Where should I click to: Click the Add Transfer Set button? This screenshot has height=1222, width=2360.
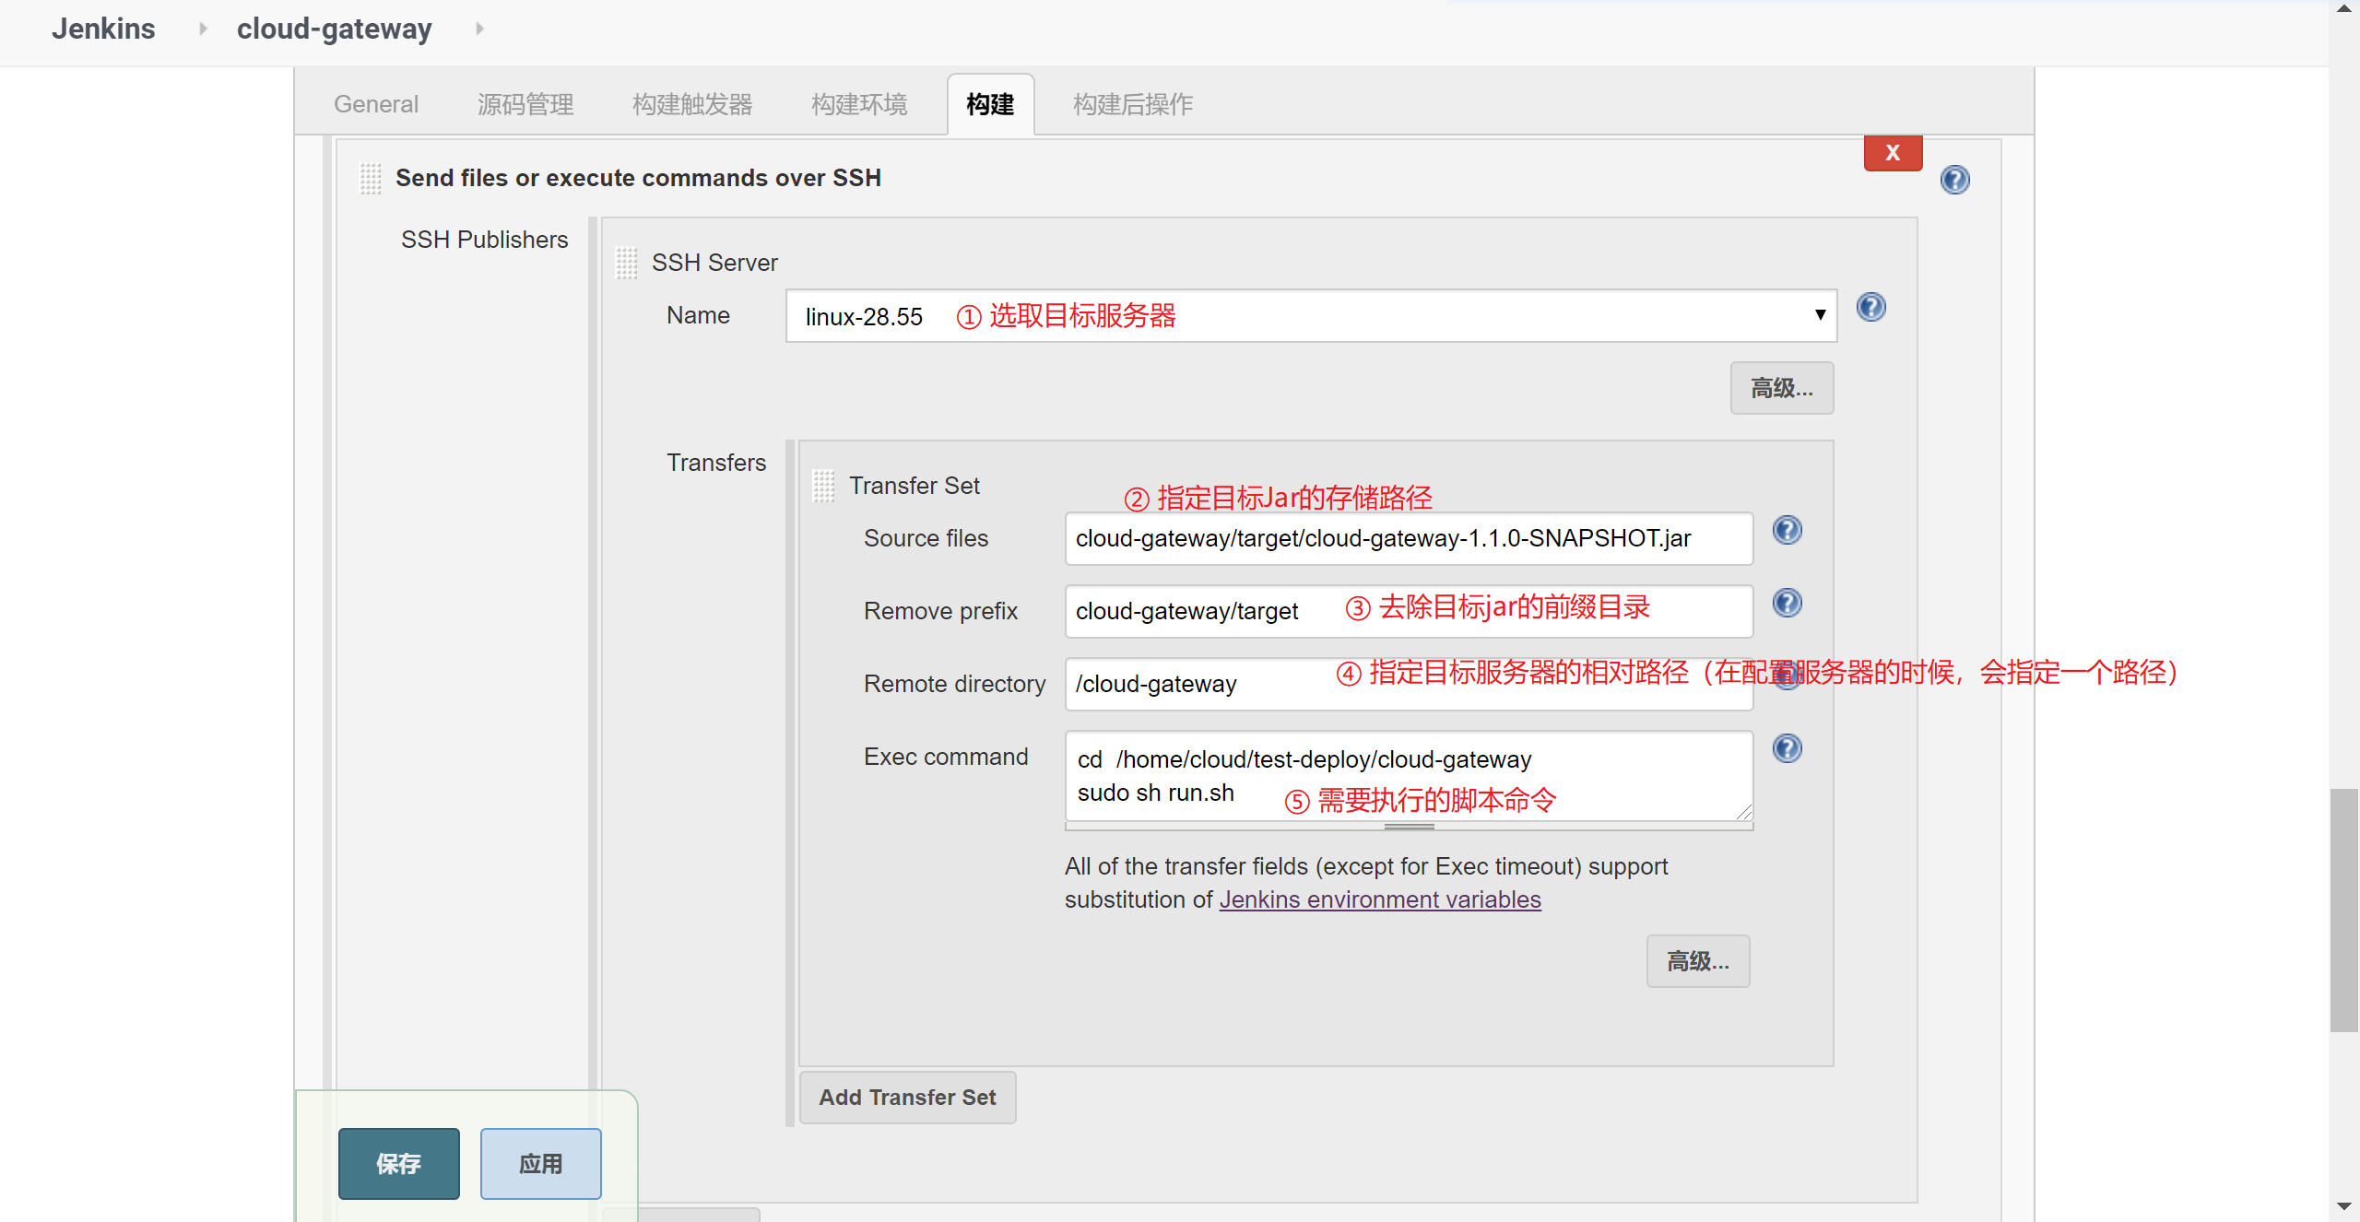pos(907,1097)
